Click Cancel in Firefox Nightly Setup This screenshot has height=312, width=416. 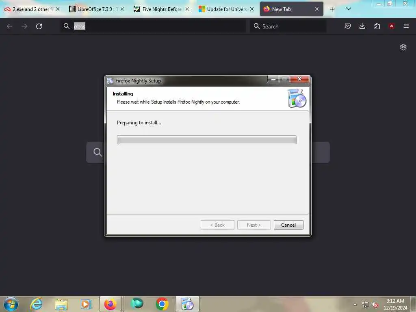point(288,225)
